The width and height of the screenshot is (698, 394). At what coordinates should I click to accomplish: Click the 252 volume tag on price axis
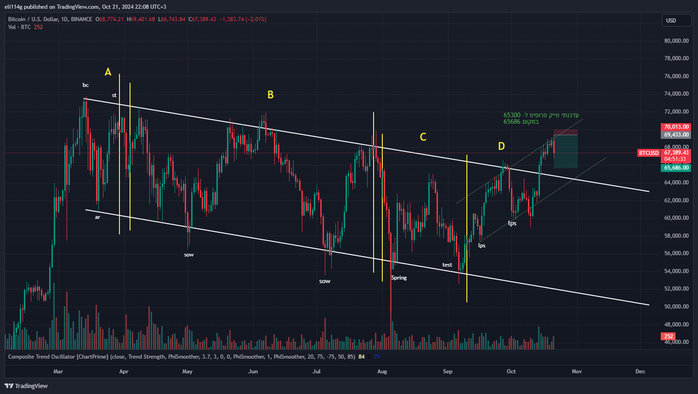pos(669,337)
